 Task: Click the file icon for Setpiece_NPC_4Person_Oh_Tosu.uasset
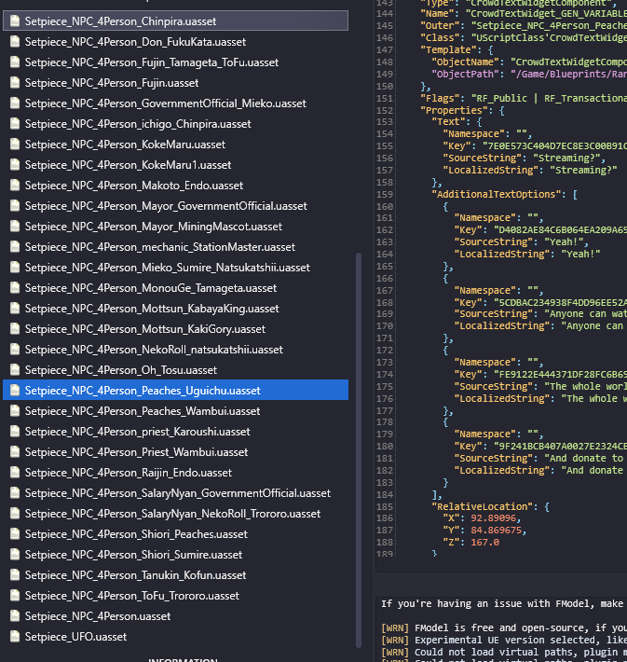[x=15, y=370]
